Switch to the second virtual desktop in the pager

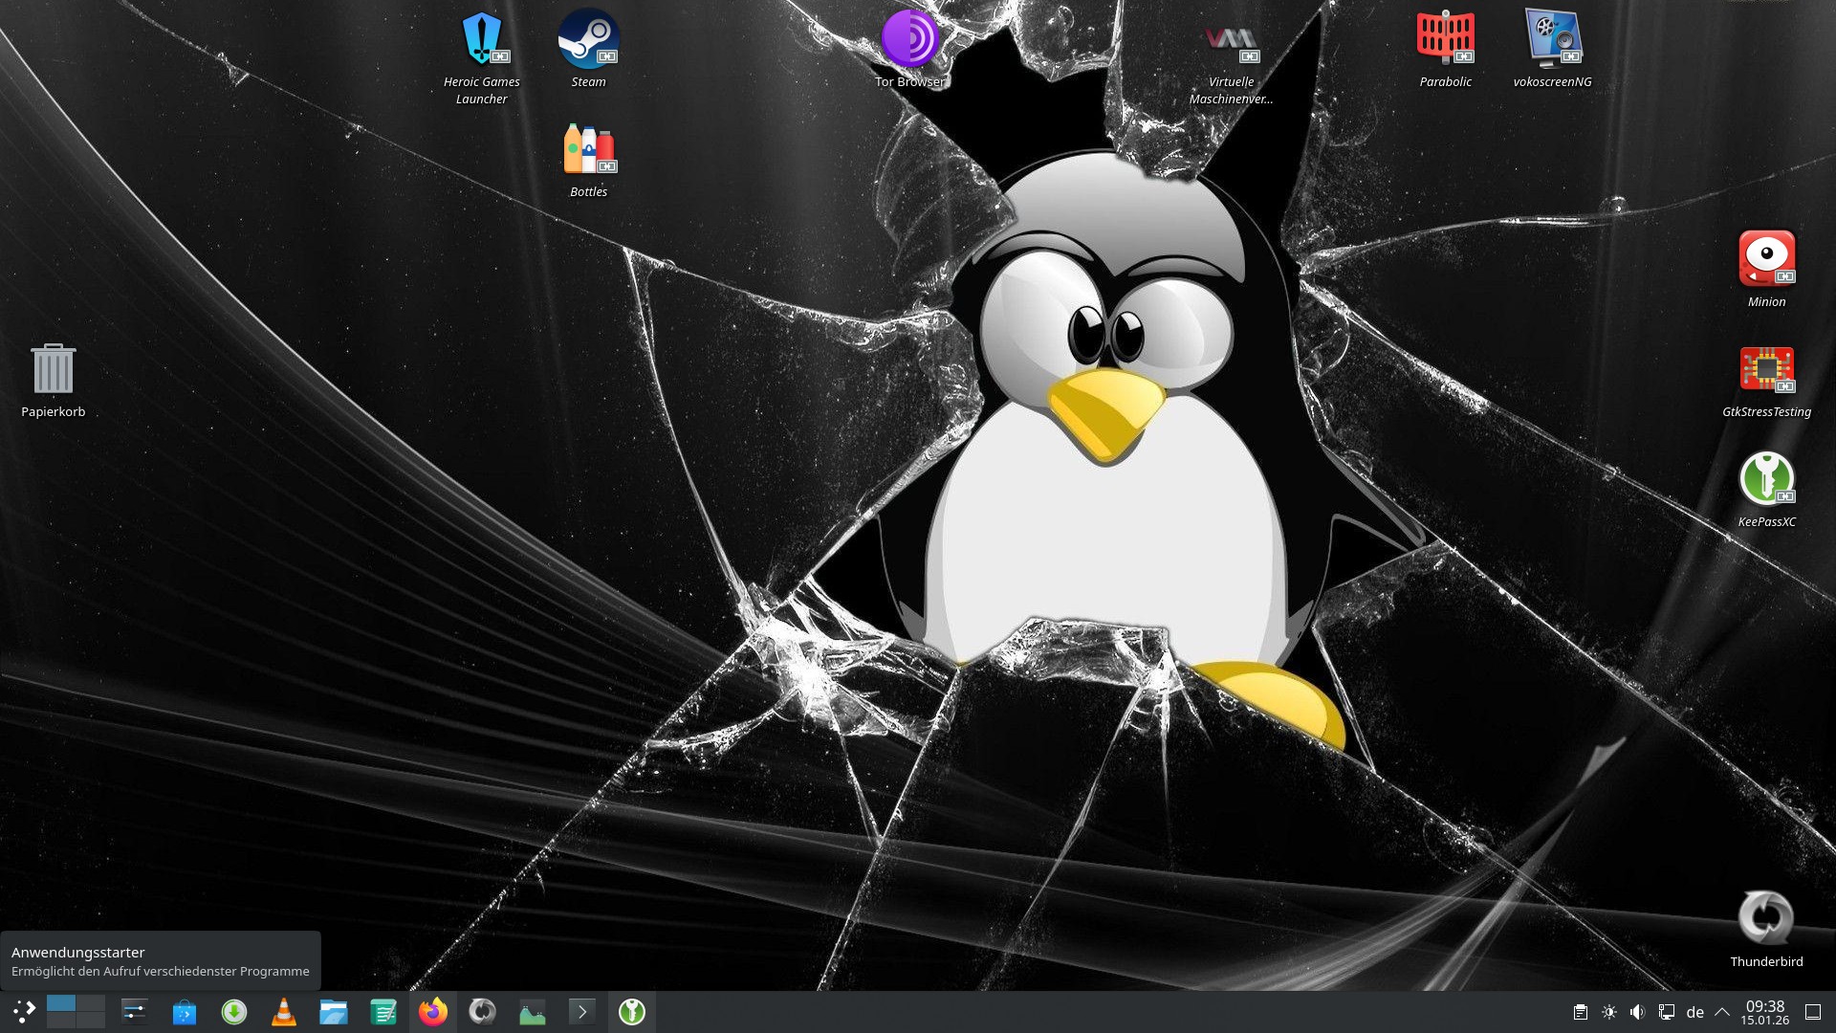click(x=91, y=1003)
